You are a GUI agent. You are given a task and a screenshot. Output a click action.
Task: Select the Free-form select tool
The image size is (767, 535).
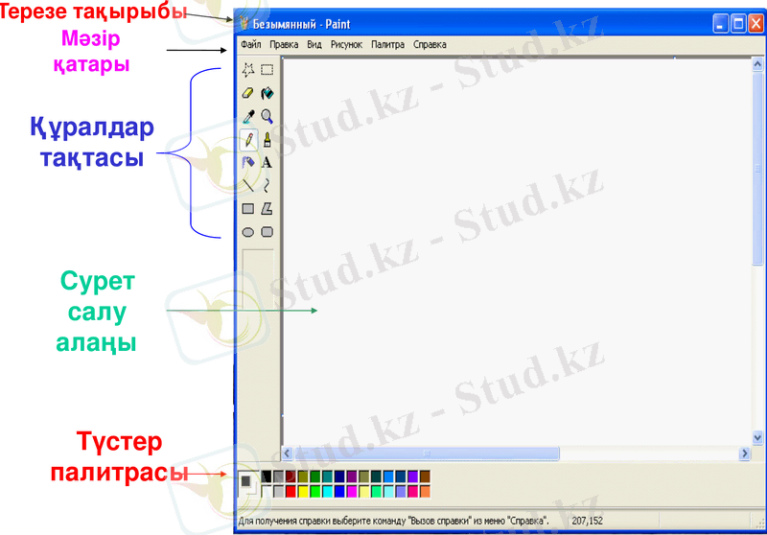(x=248, y=69)
